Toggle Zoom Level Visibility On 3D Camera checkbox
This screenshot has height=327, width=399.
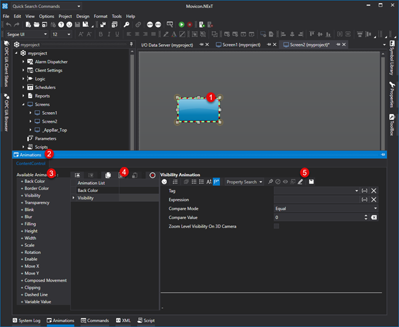(276, 226)
